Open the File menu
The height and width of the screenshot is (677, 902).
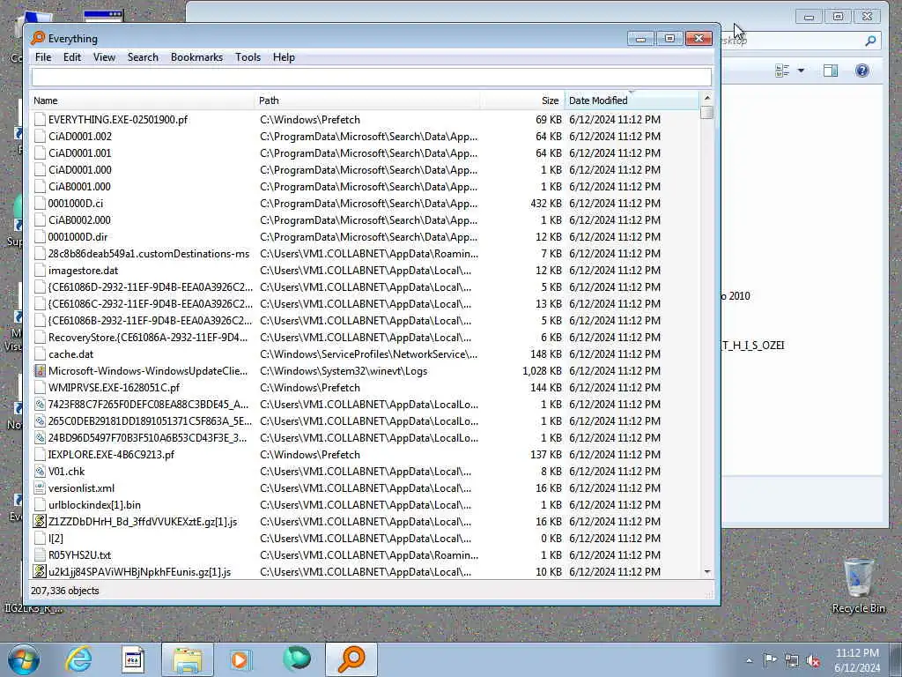pos(42,57)
